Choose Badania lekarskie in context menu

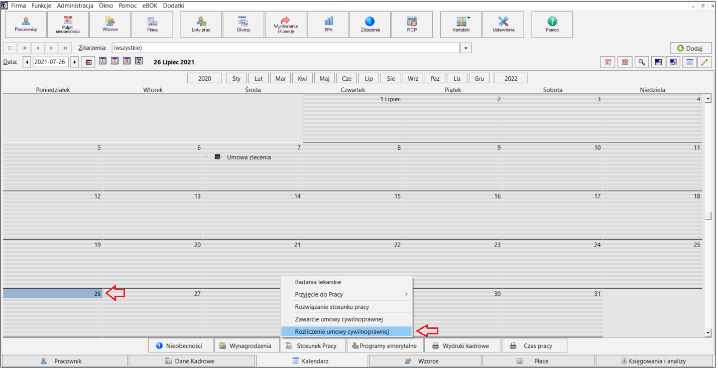[346, 282]
